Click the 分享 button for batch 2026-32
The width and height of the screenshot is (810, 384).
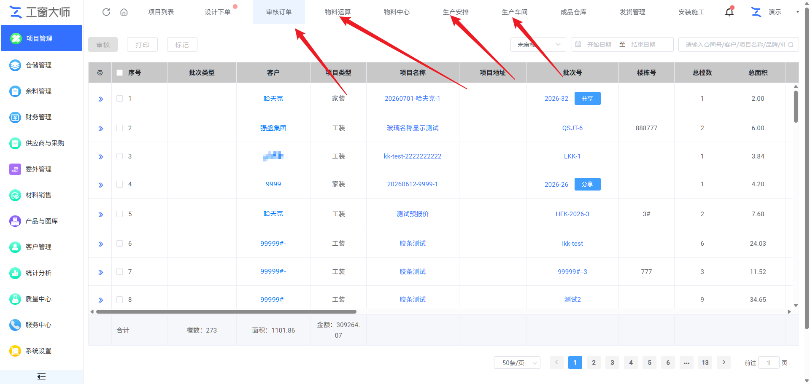587,98
